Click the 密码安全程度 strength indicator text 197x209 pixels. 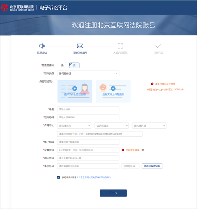coord(135,150)
